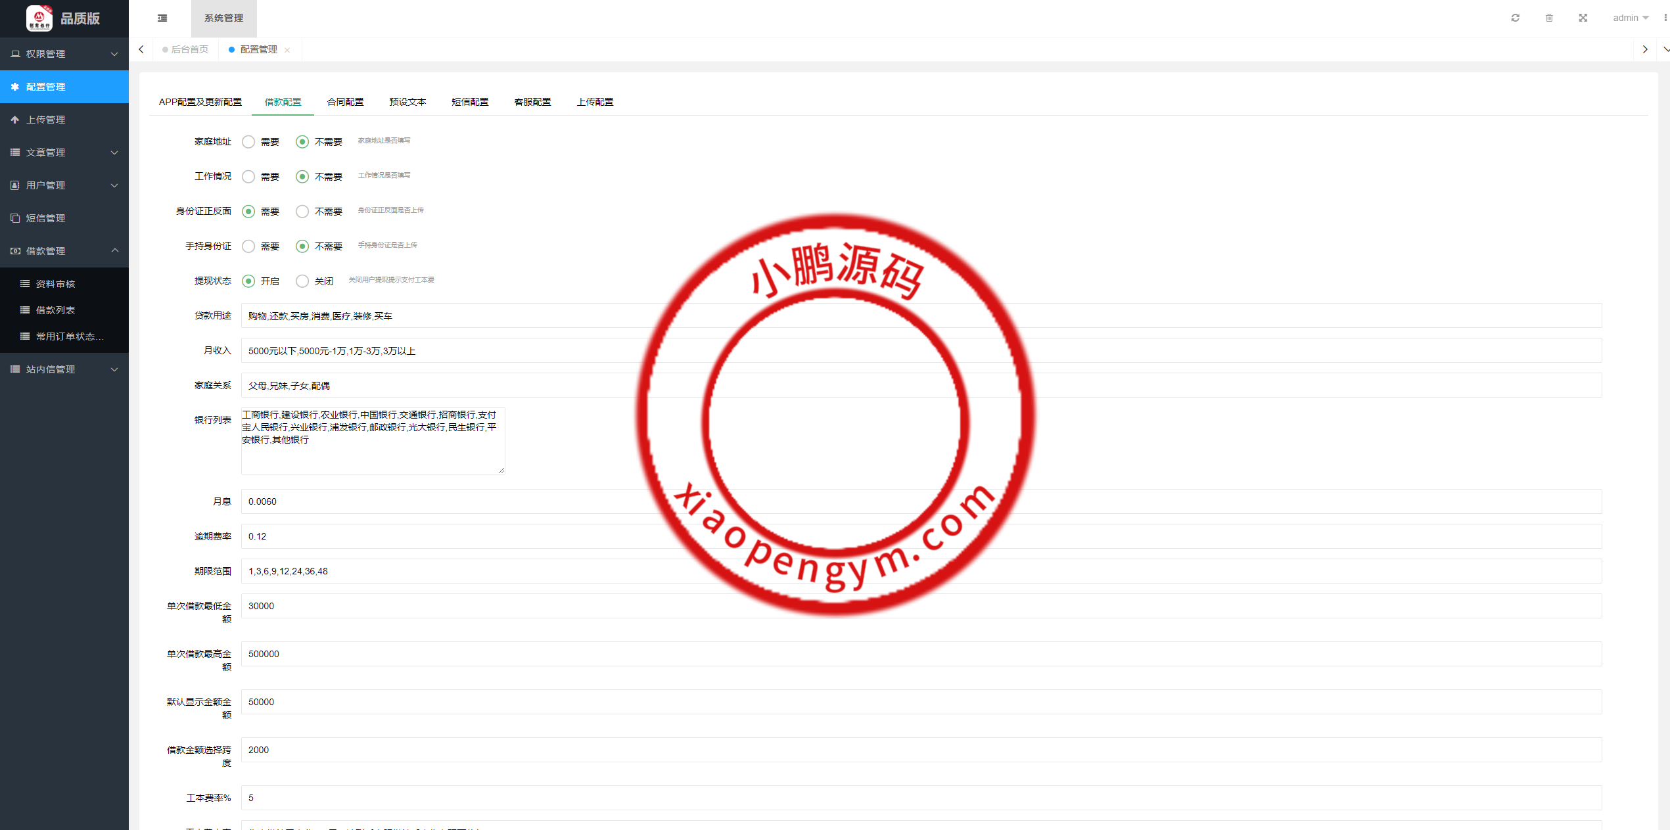Screen dimensions: 1670x830
Task: Open 上传管理 from the sidebar
Action: click(45, 120)
